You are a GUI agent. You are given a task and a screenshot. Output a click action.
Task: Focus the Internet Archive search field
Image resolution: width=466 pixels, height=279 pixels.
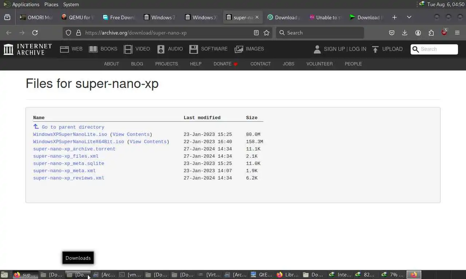click(434, 49)
